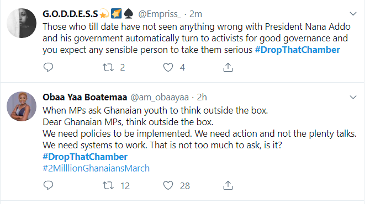Retweet the G.O.D.D.E.S.S tweet

[108, 68]
